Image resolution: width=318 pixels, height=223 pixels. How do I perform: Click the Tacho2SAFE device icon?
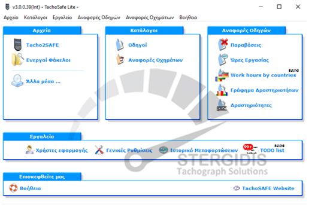pos(17,45)
